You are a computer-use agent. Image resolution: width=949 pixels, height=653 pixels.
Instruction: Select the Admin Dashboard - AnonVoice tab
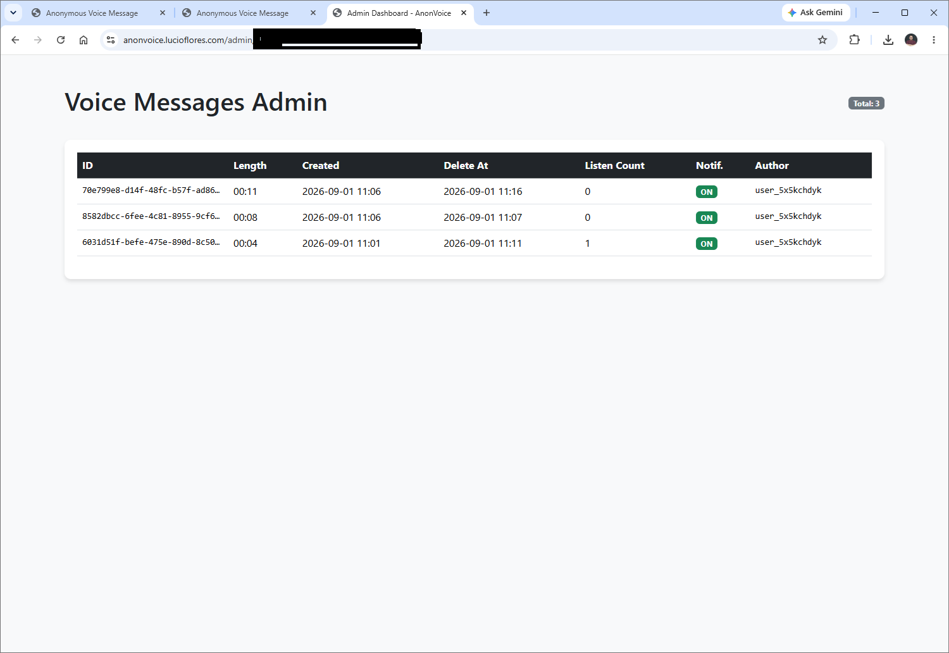399,13
